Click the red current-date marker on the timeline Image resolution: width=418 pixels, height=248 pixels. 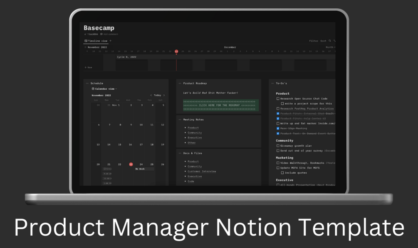coord(176,51)
